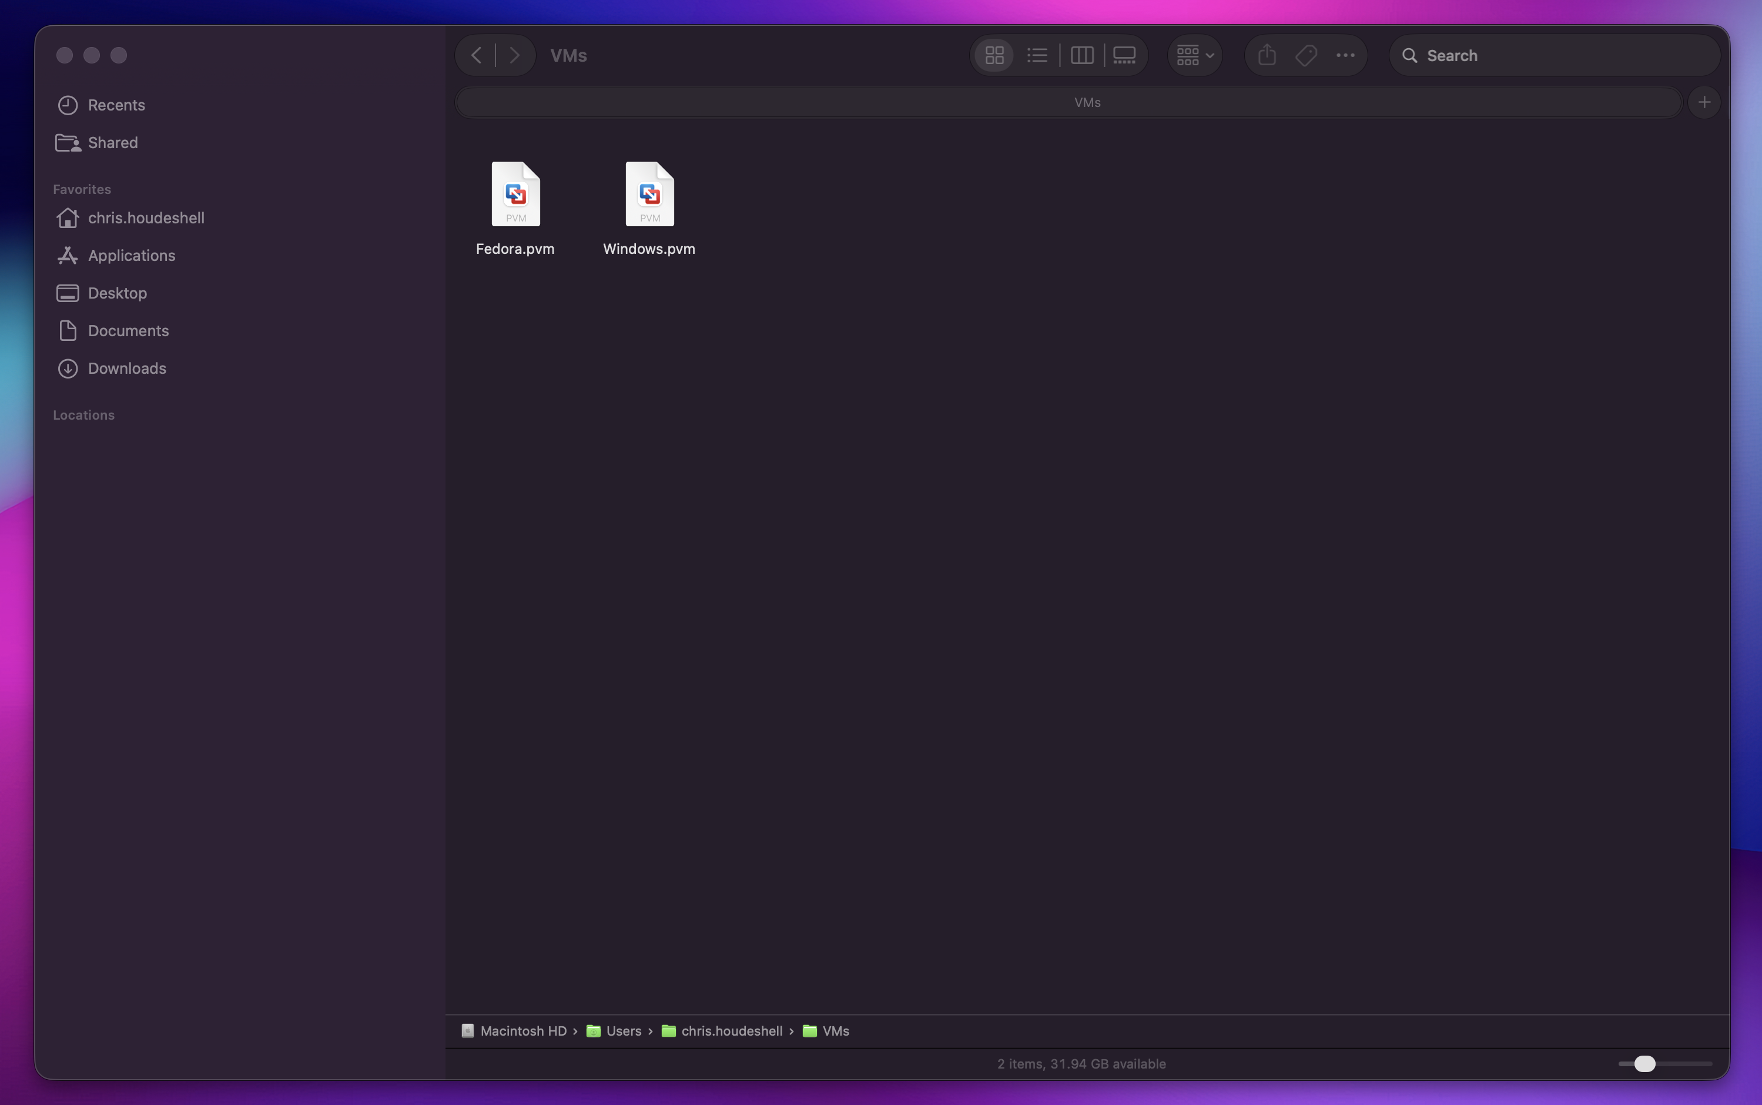Click the Favorites section header
Viewport: 1762px width, 1105px height.
coord(82,189)
